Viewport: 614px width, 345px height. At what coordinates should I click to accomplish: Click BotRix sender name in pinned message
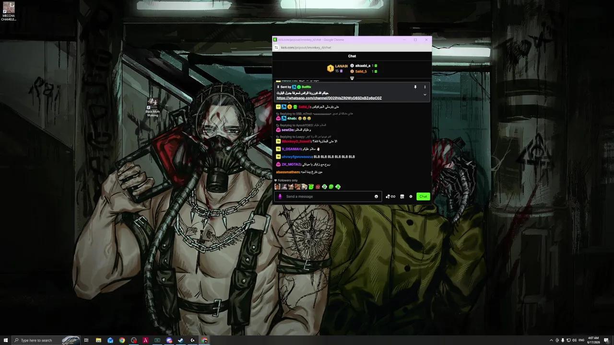click(307, 87)
